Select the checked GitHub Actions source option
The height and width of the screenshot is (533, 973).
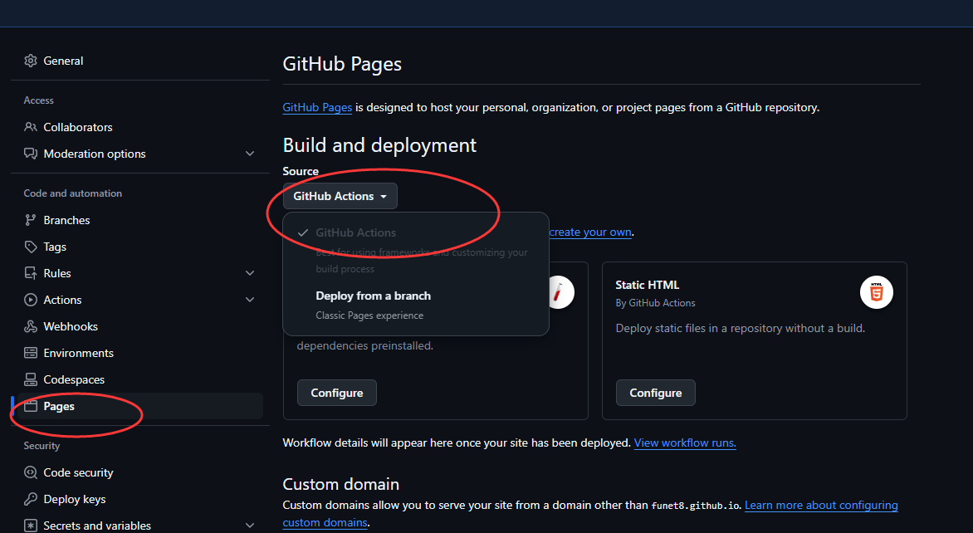pos(355,233)
